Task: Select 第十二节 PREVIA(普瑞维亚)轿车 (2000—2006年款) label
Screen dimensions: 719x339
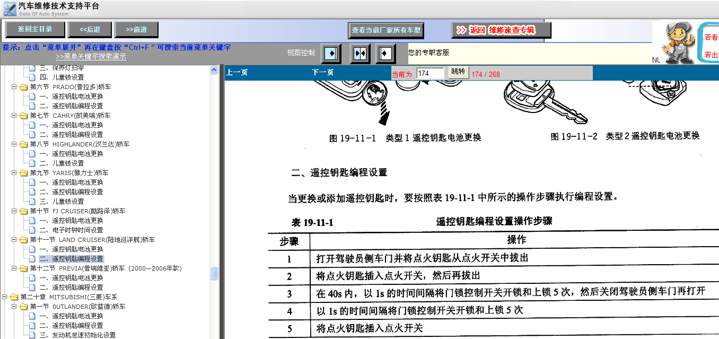Action: coord(106,268)
